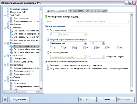Click the Исключенные файлы icon
Image resolution: width=137 pixels, height=104 pixels.
tap(11, 74)
